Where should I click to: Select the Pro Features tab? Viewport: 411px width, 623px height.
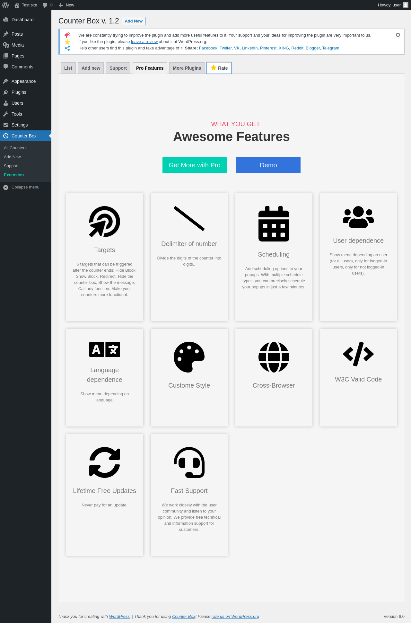(x=150, y=68)
